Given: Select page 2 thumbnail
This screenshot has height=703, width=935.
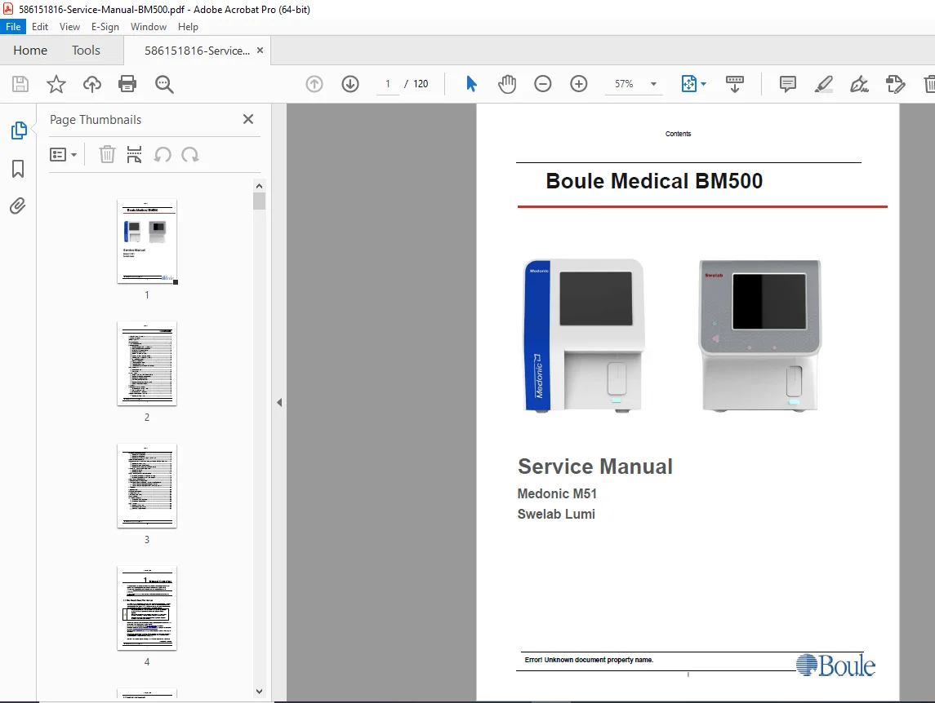Looking at the screenshot, I should [147, 364].
